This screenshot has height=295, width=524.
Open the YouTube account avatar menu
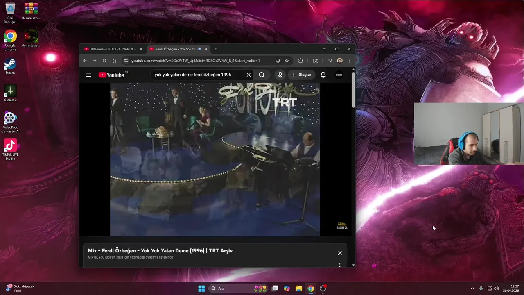pyautogui.click(x=339, y=75)
